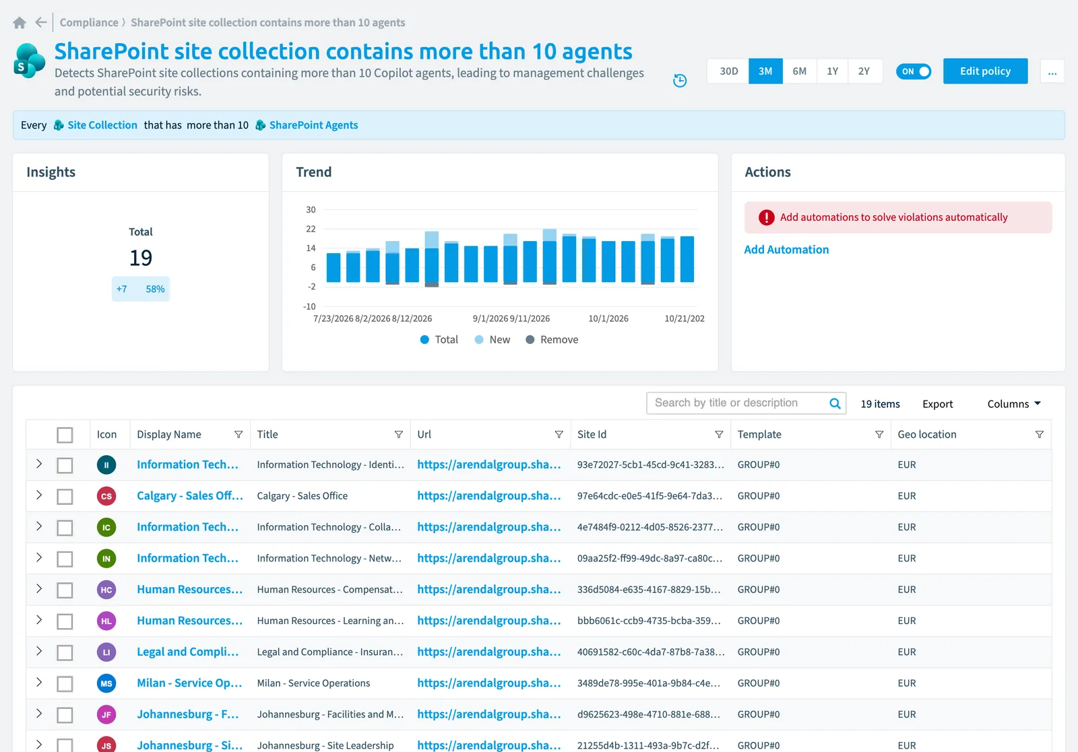Check the select-all header checkbox
The width and height of the screenshot is (1078, 752).
click(x=65, y=435)
